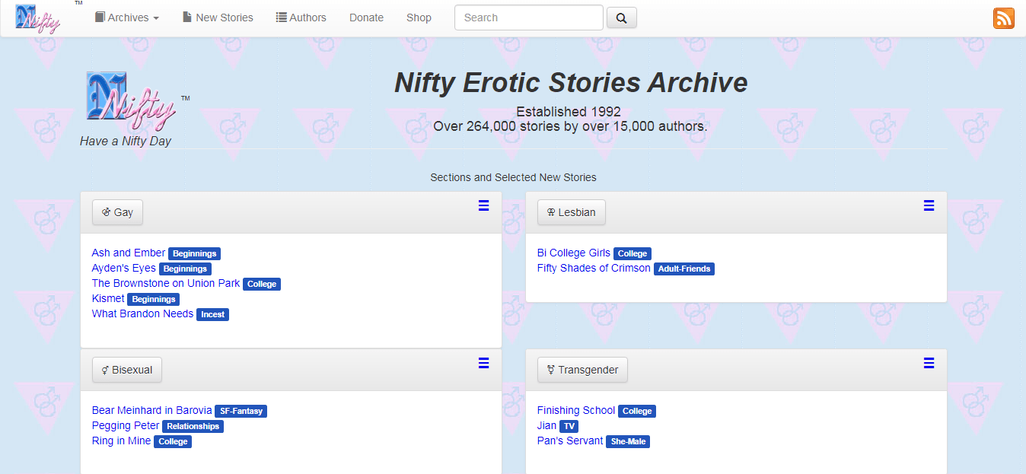1026x474 pixels.
Task: Click the Nifty Erotic Stories Archive heading
Action: point(571,83)
